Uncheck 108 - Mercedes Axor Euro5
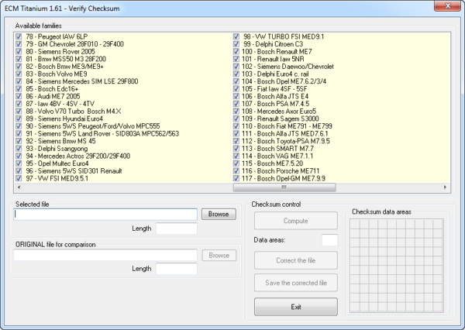 pyautogui.click(x=236, y=112)
